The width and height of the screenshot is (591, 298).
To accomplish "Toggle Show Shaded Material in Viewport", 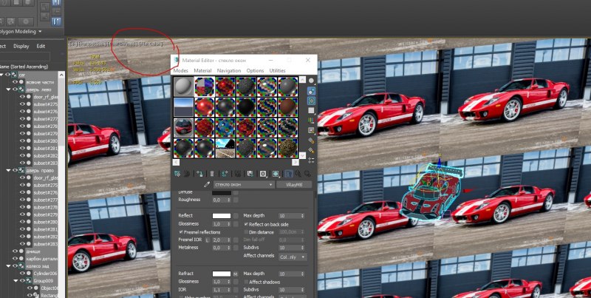I will tap(276, 174).
